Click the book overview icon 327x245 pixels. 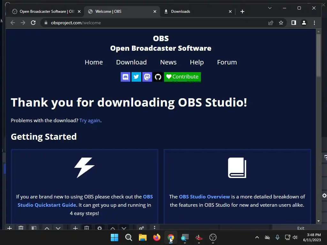click(237, 168)
